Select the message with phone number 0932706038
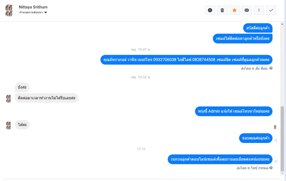Screen dimensions: 286x181 (186, 60)
